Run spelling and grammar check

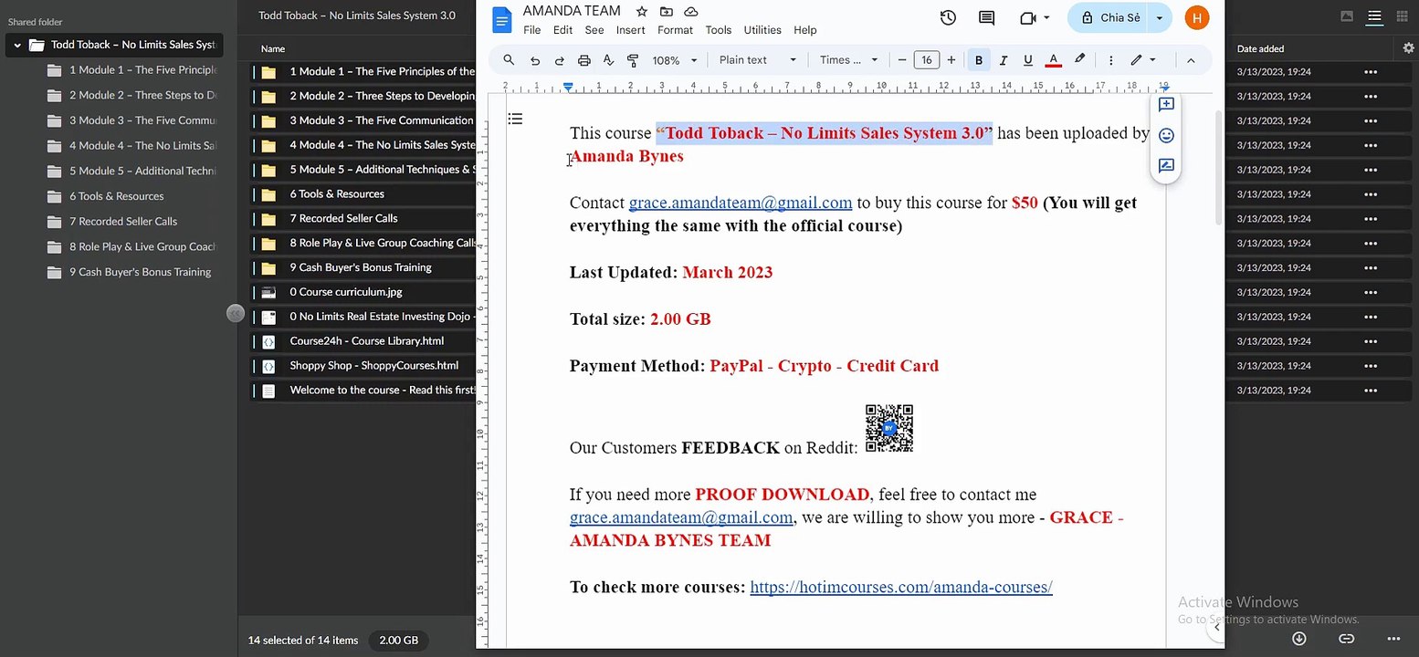609,60
